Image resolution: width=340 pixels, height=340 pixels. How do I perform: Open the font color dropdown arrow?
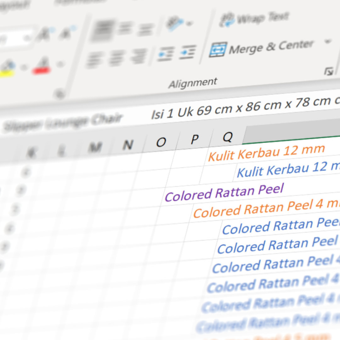59,65
